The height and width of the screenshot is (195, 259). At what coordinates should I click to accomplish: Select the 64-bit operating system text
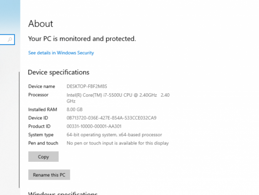tap(115, 135)
